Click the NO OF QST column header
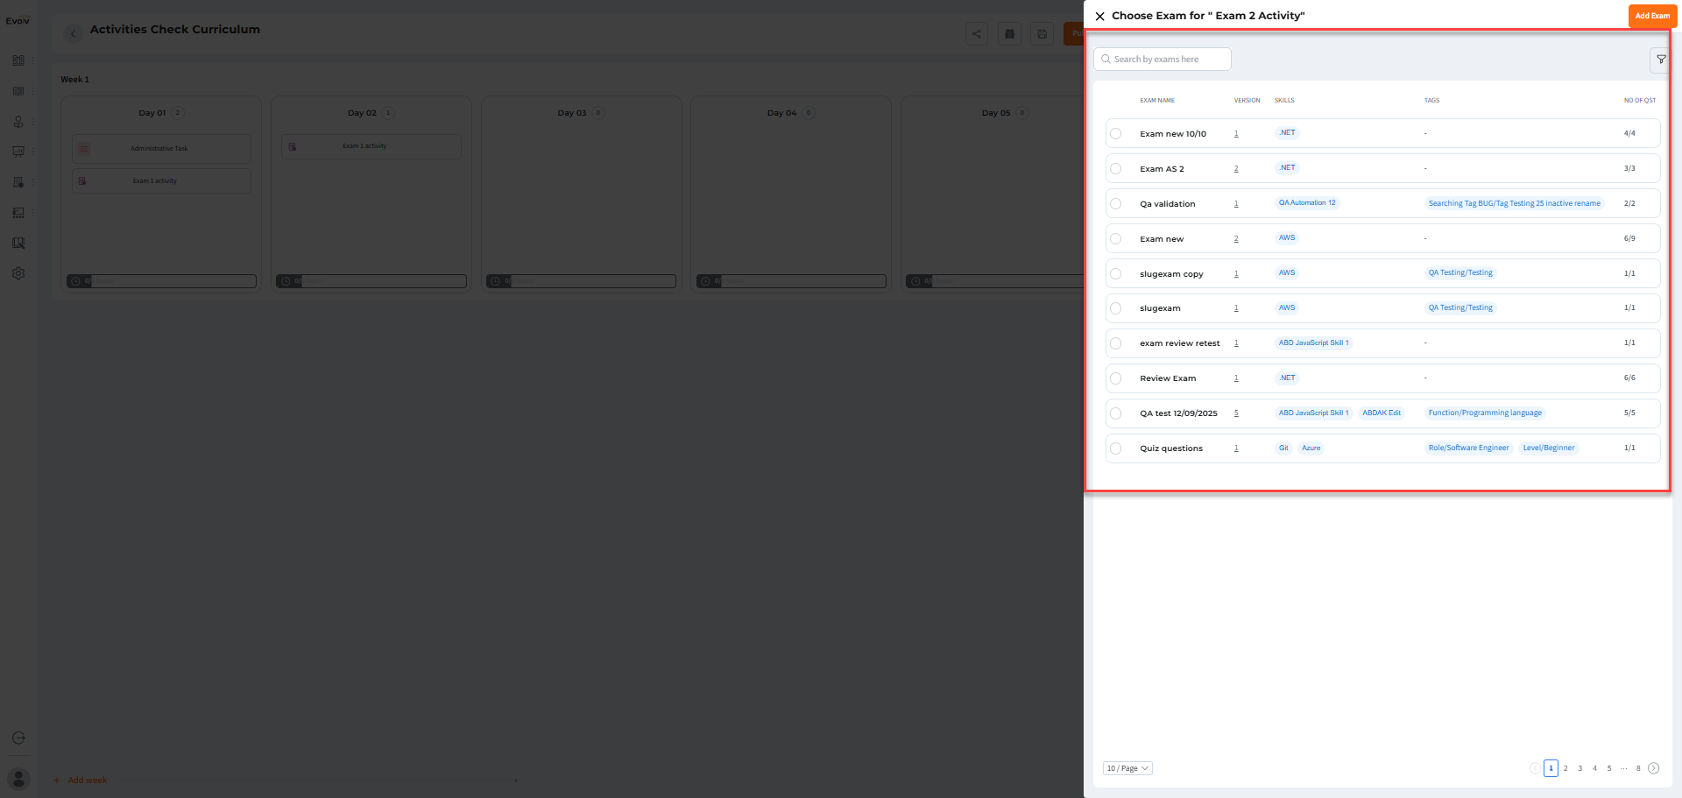Viewport: 1682px width, 798px height. click(x=1640, y=101)
